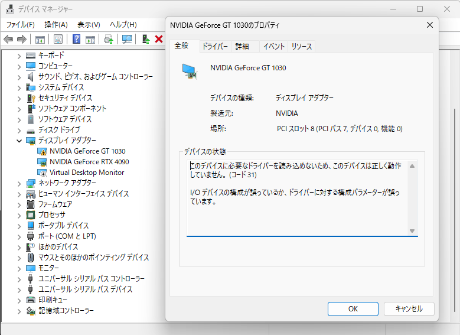The image size is (460, 335).
Task: Click the mouse icon beside マウスとそのほかの
Action: click(31, 258)
